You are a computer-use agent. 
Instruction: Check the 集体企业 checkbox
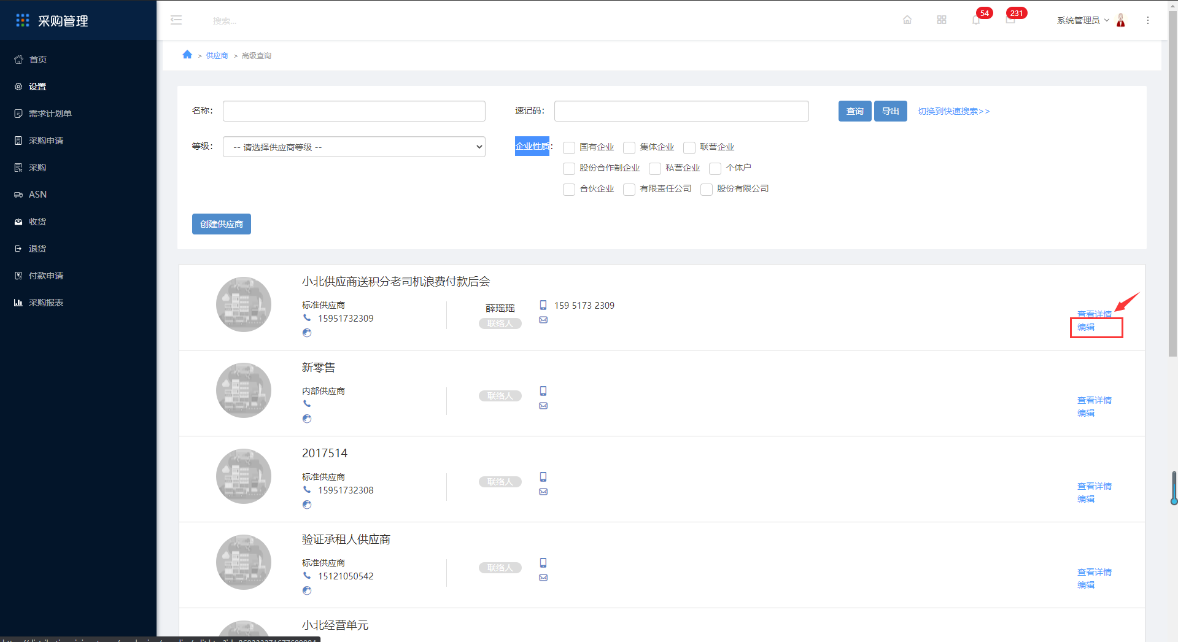(629, 148)
